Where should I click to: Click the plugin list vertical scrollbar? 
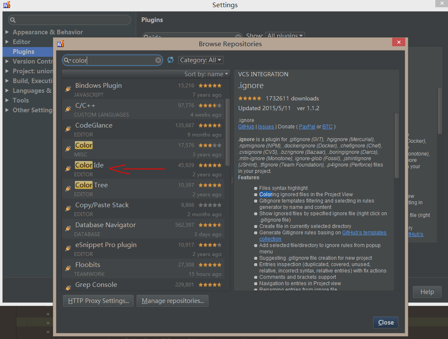[x=228, y=132]
